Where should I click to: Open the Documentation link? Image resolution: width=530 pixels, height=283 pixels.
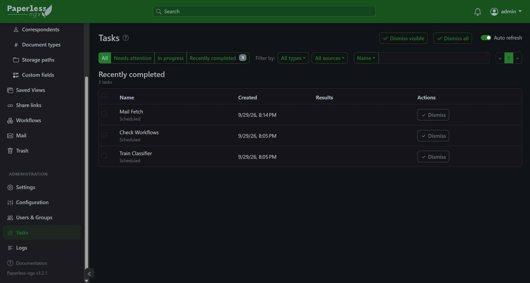click(27, 263)
